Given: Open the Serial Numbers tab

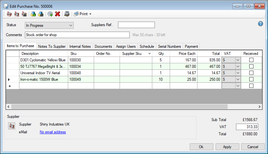Looking at the screenshot, I should click(169, 46).
